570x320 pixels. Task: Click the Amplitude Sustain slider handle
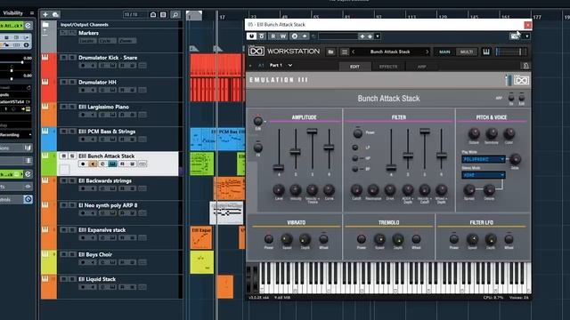(312, 132)
